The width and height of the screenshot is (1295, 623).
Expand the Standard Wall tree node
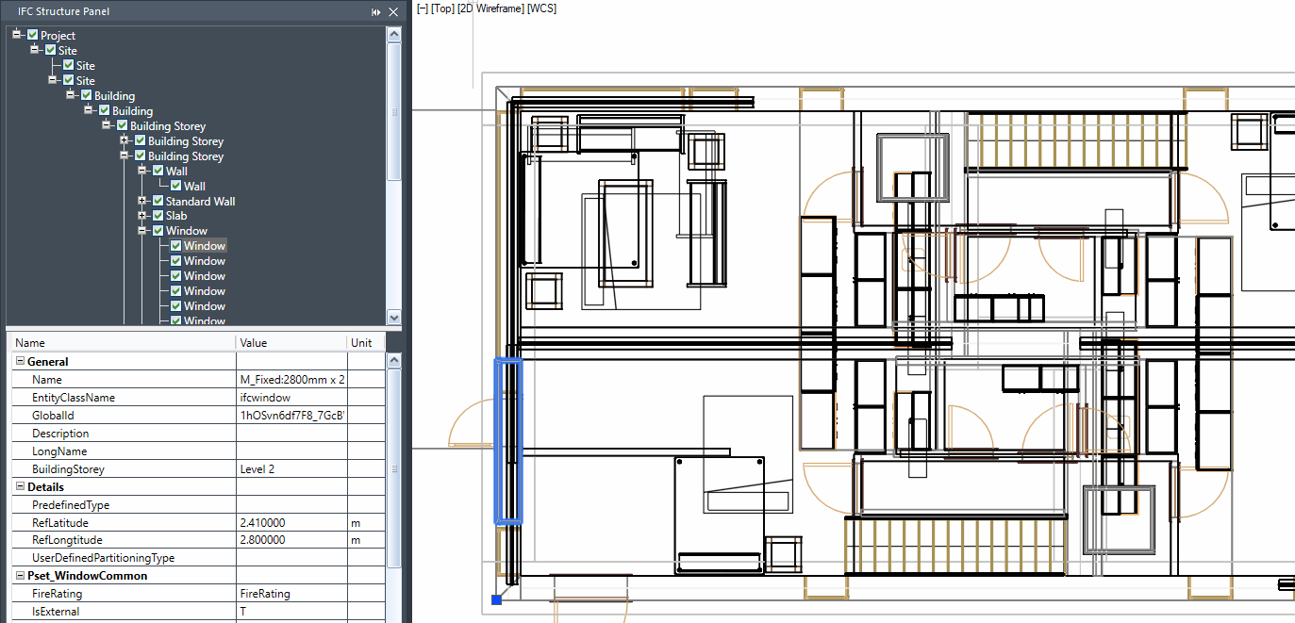click(x=142, y=201)
